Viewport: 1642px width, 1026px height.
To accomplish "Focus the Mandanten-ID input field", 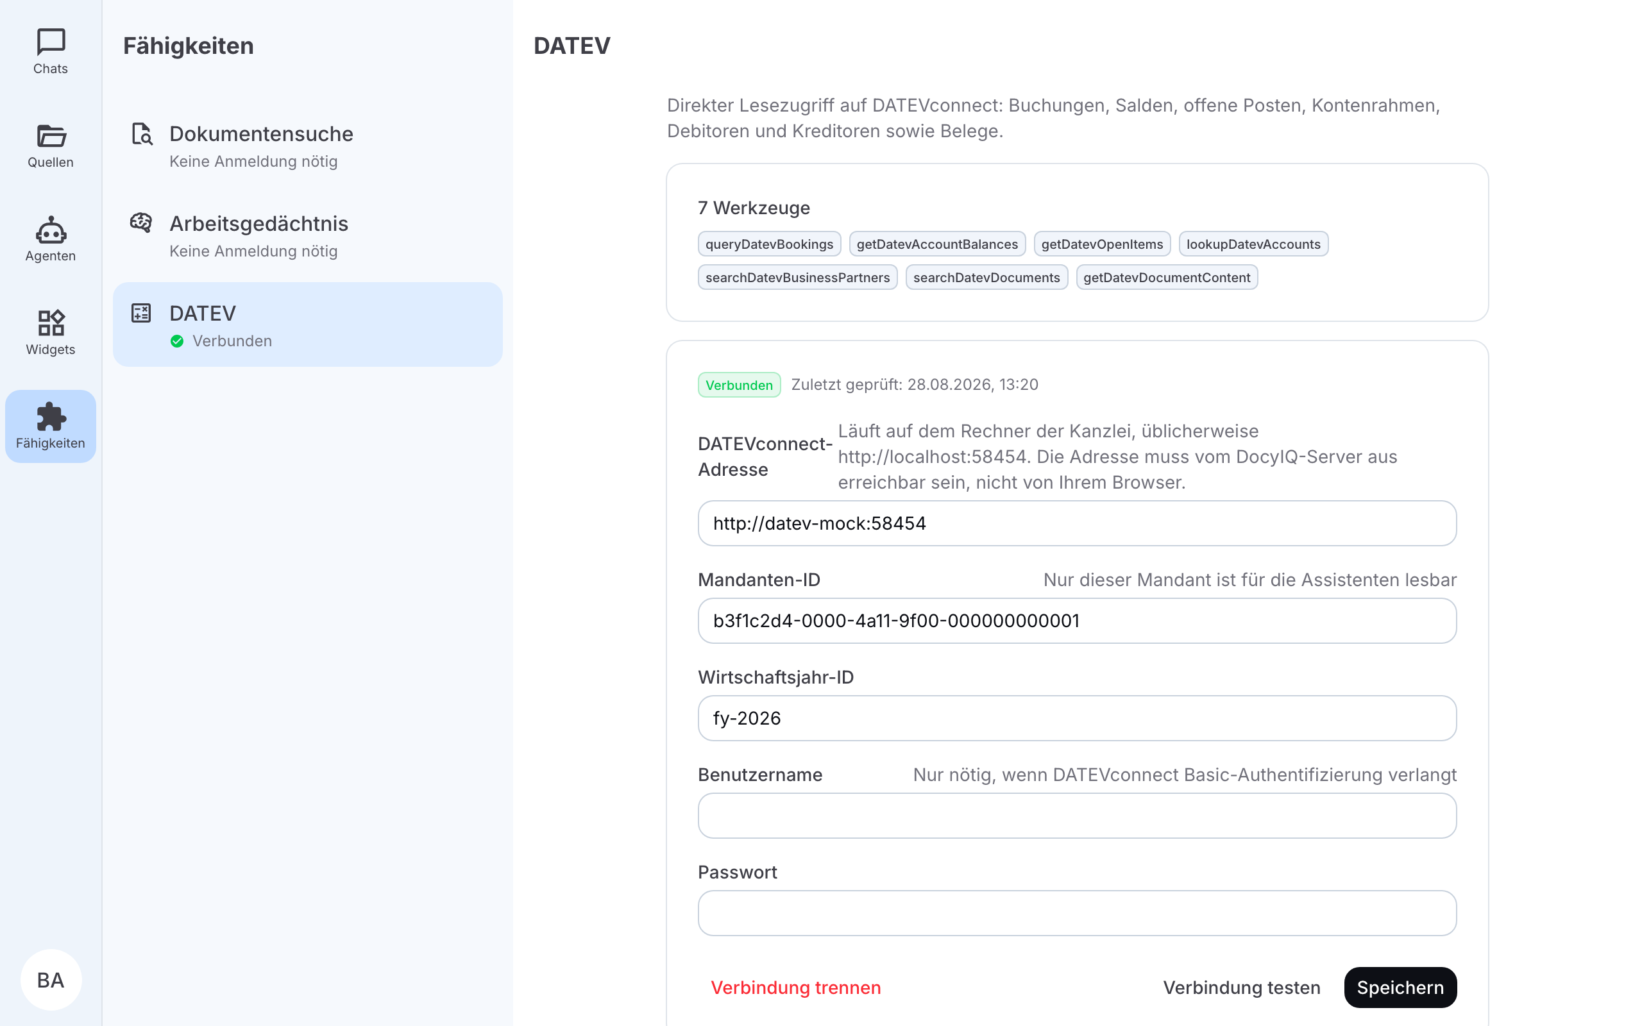I will [1077, 621].
